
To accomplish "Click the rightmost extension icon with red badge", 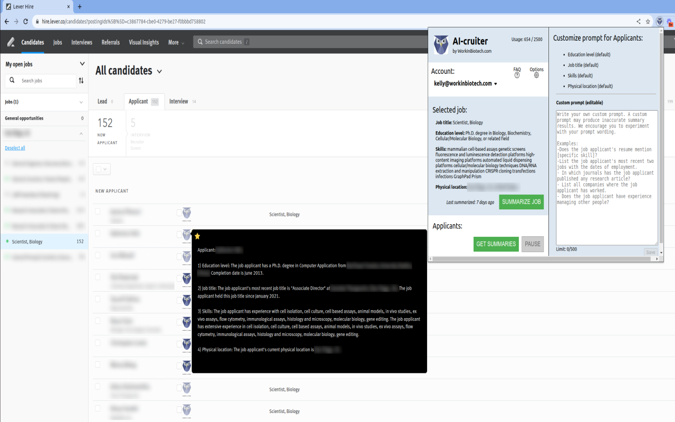I will (x=670, y=22).
